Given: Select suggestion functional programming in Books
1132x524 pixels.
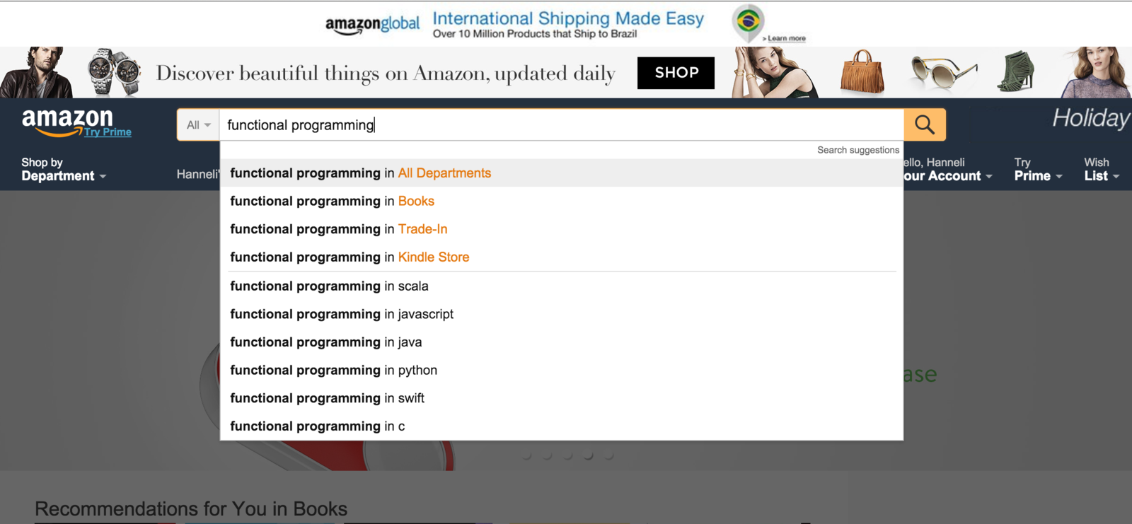Looking at the screenshot, I should click(562, 201).
